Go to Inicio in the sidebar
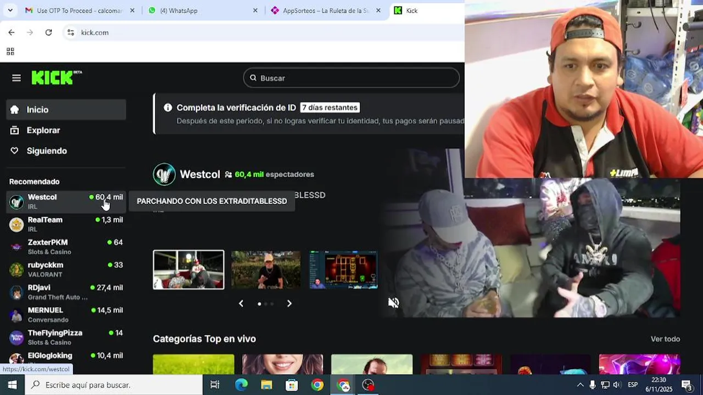703x395 pixels. click(x=66, y=110)
